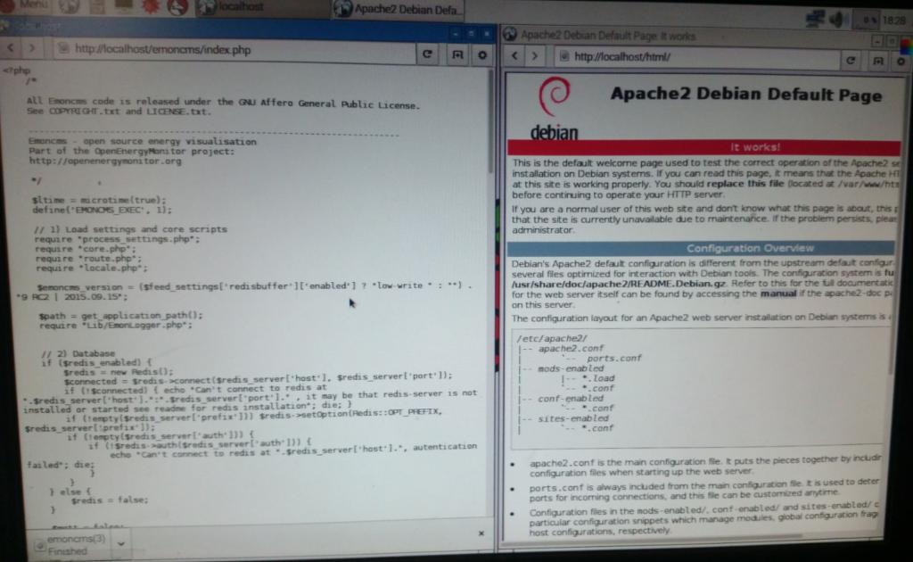Open the gear menu in emoncms window

[x=482, y=55]
